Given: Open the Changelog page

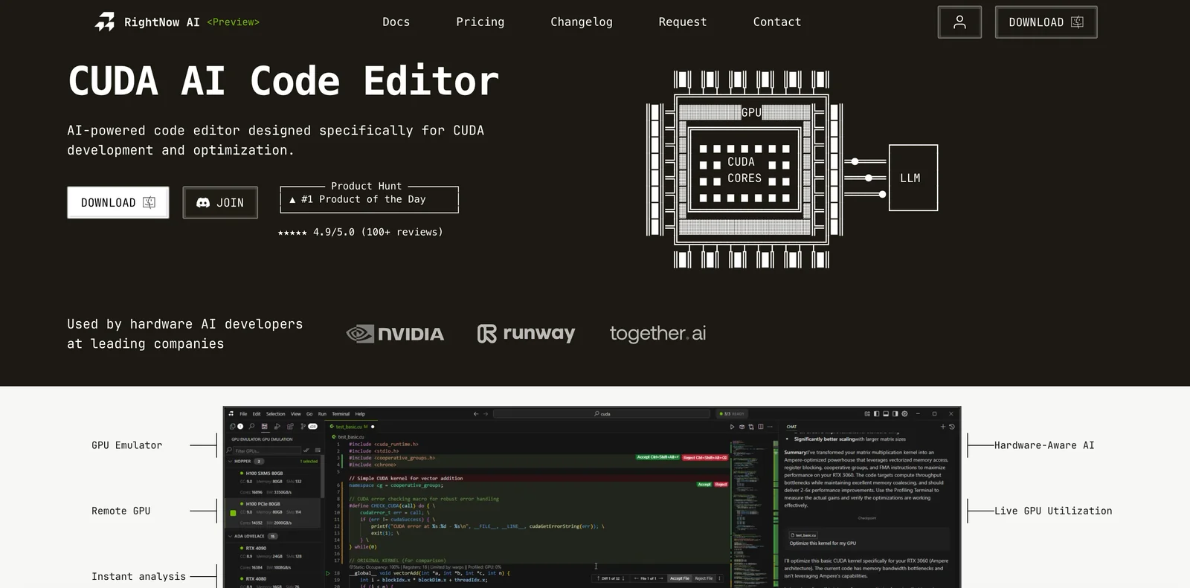Looking at the screenshot, I should pos(581,22).
